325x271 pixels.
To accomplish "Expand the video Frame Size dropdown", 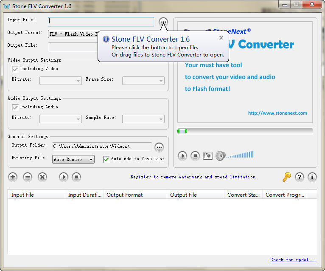I will 143,81.
